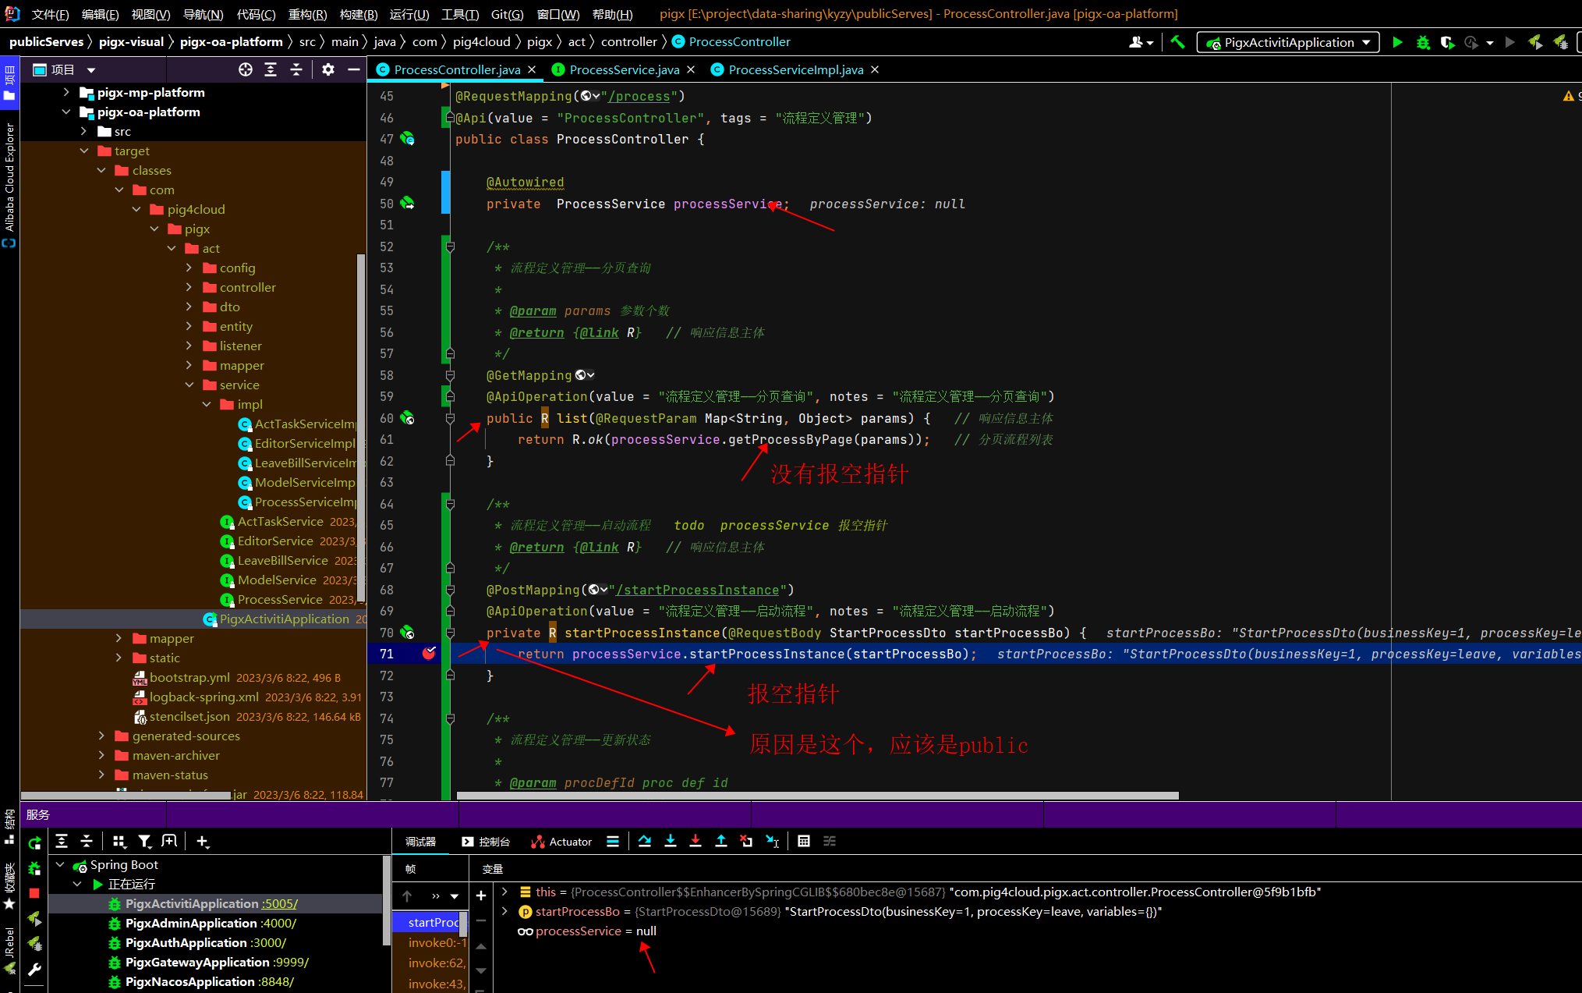
Task: Toggle the breakpoint on line 71
Action: (x=429, y=654)
